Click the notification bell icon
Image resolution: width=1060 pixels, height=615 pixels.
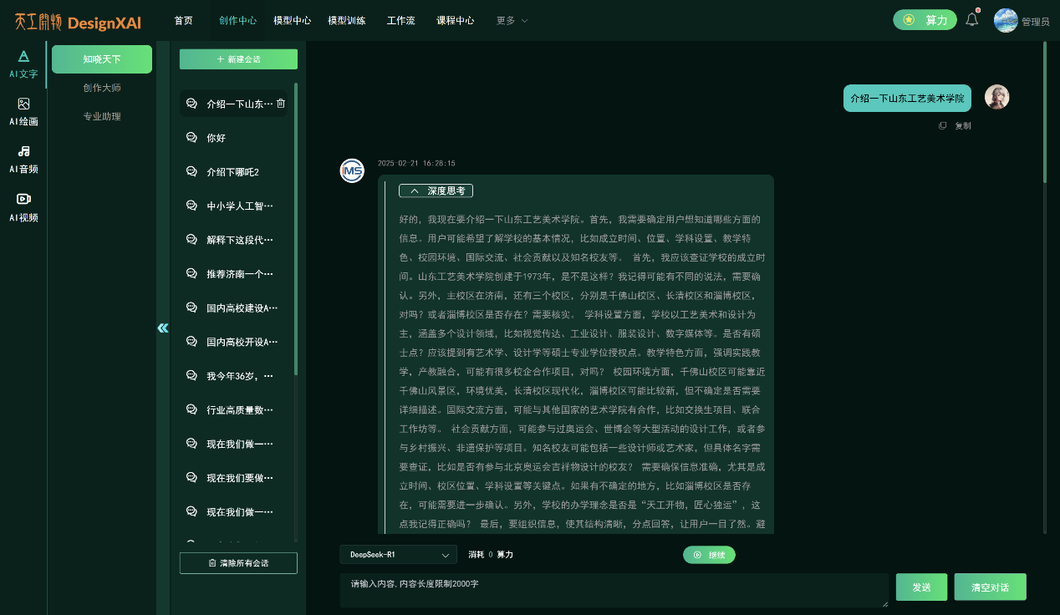tap(971, 20)
